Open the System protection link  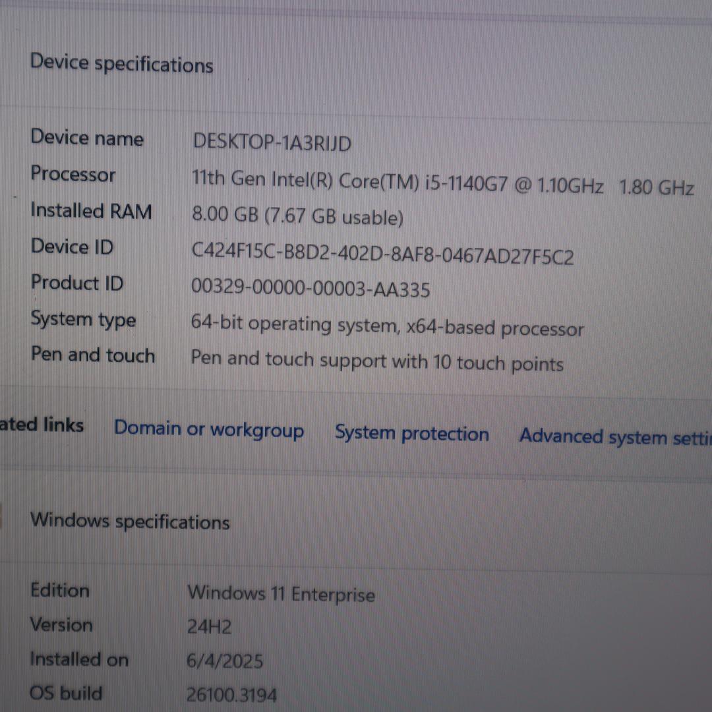411,434
